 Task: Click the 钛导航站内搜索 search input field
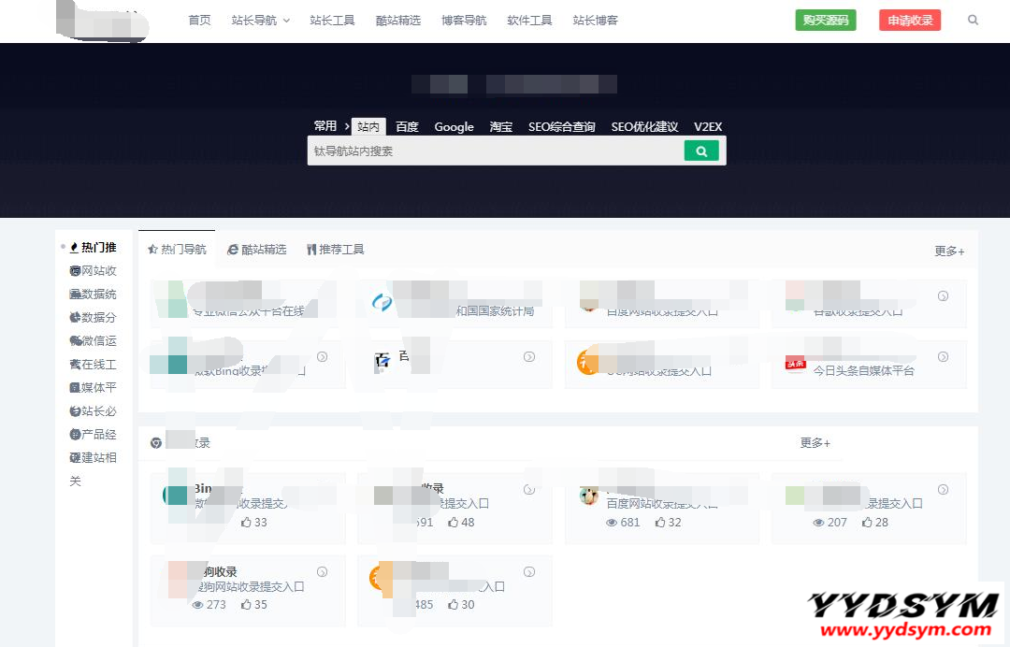click(x=494, y=151)
